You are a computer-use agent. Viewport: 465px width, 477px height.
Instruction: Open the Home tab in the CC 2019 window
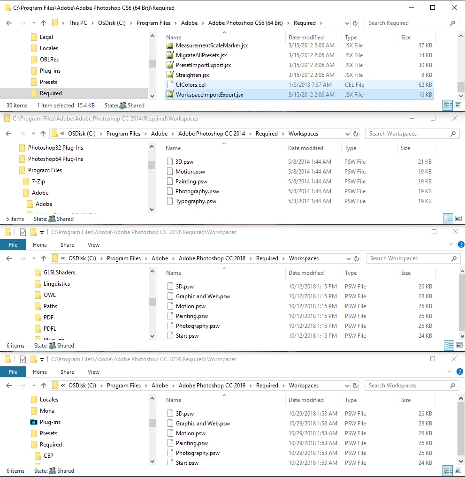[x=40, y=372]
